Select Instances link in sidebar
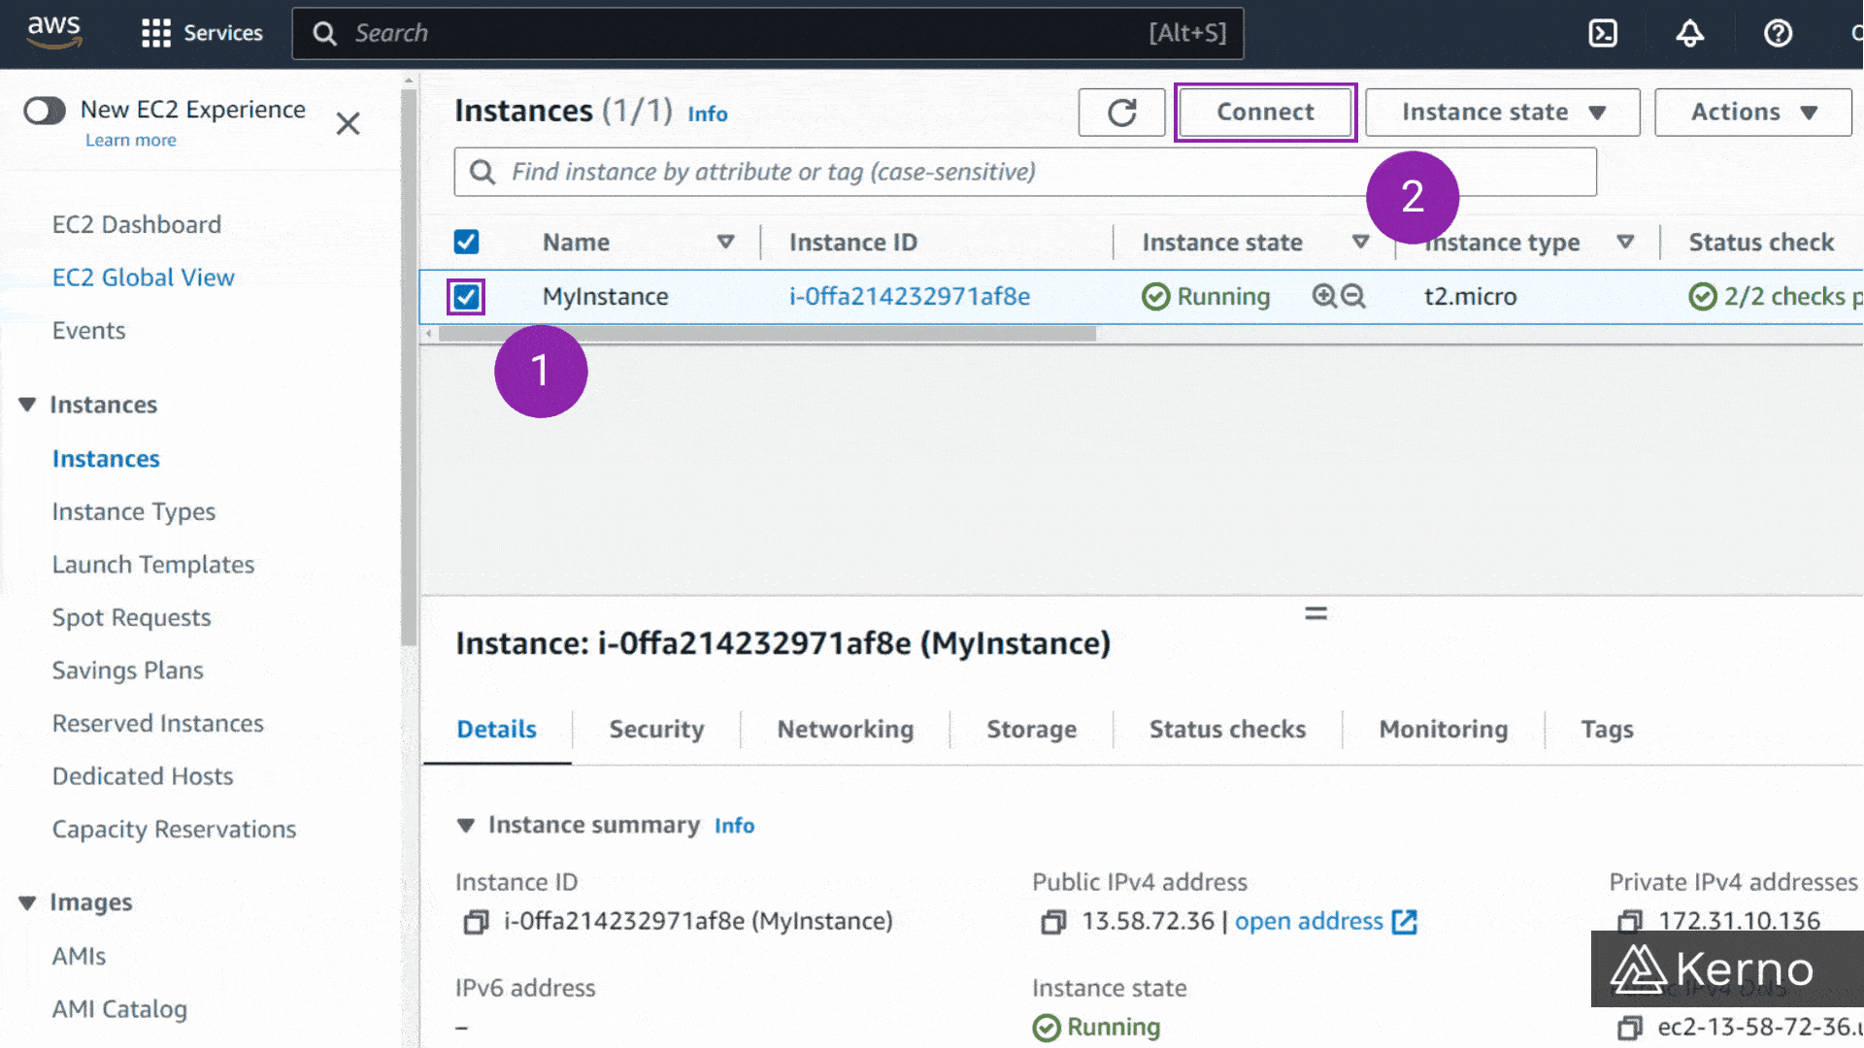The height and width of the screenshot is (1048, 1864). [x=106, y=459]
